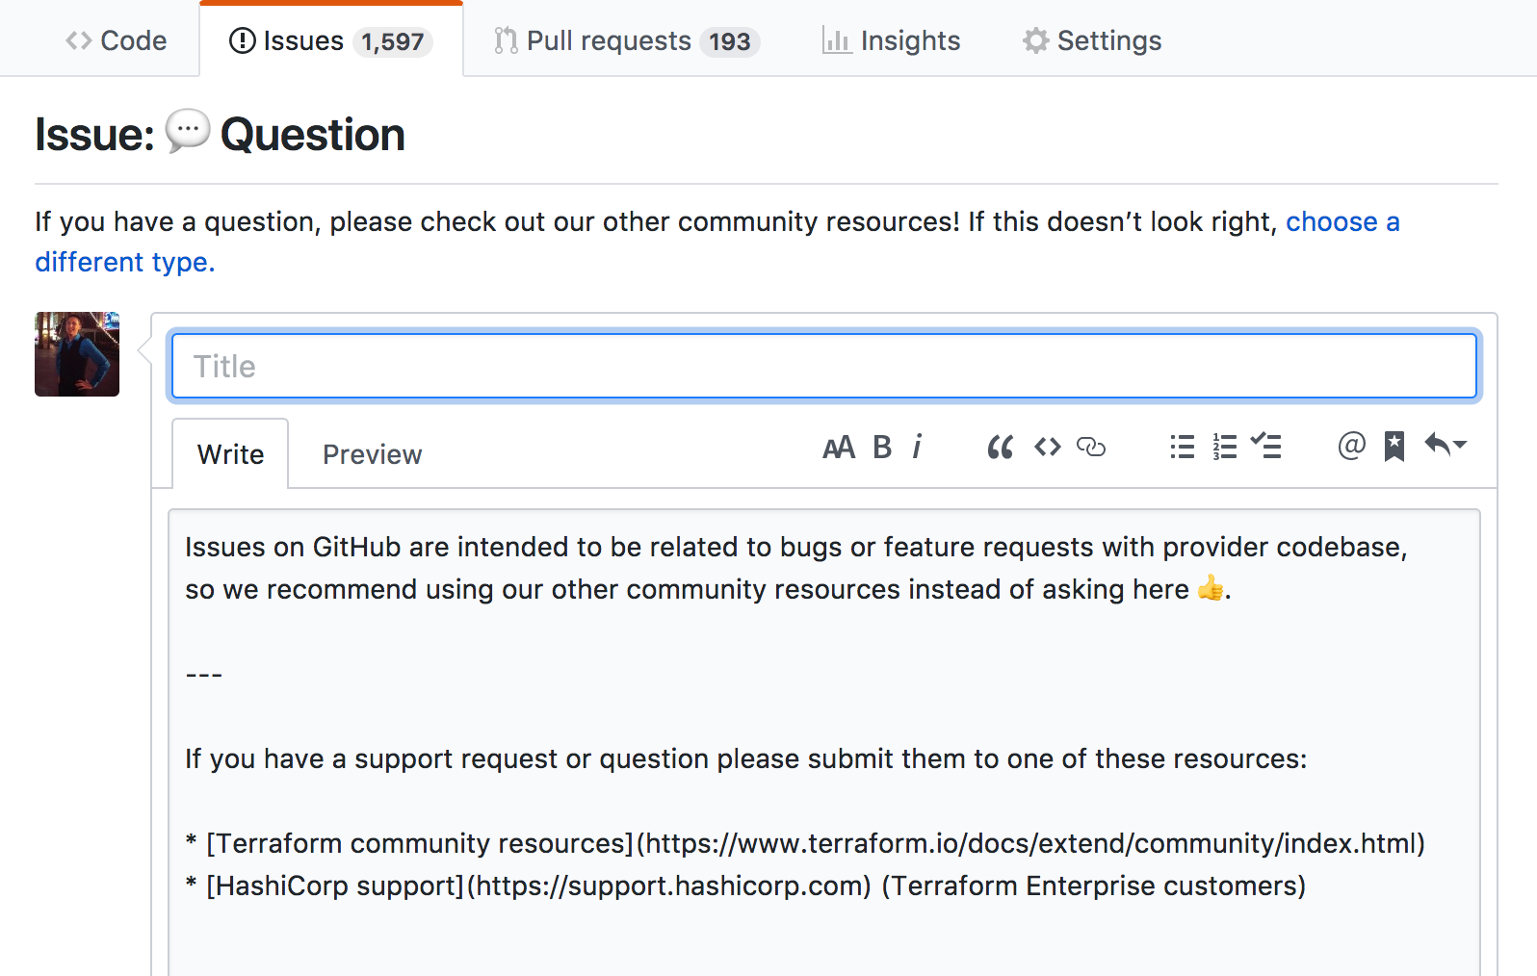
Task: Go to the Insights tab
Action: [891, 40]
